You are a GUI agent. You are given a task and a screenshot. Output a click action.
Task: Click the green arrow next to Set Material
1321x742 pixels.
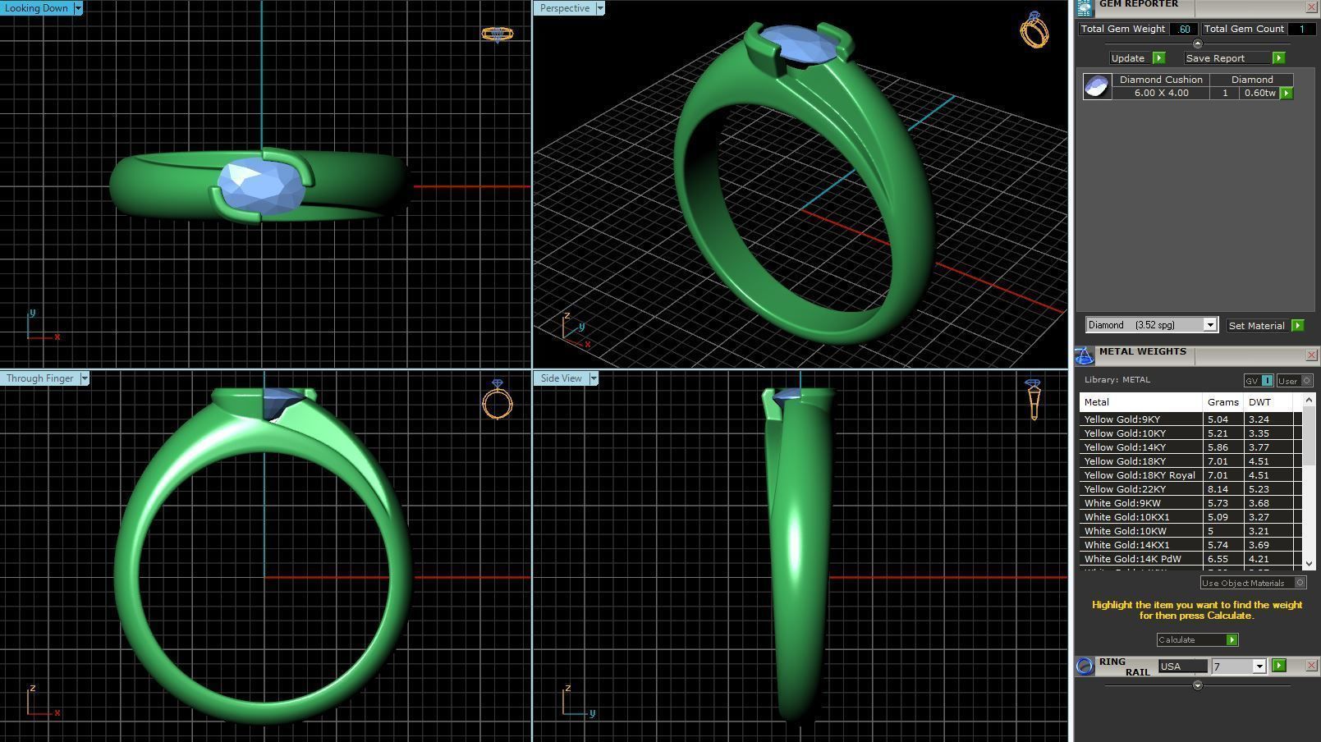click(1297, 326)
